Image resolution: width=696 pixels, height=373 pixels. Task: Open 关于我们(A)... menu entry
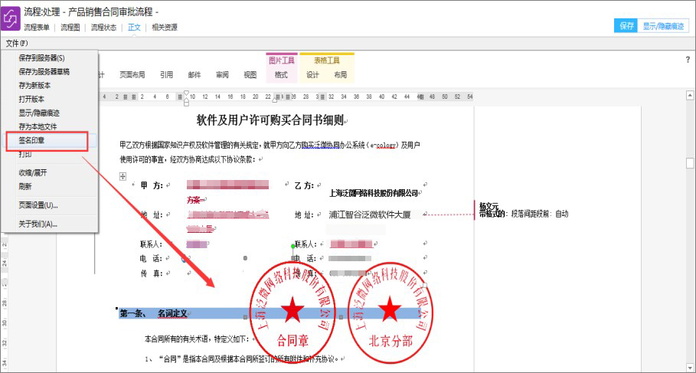pyautogui.click(x=38, y=224)
